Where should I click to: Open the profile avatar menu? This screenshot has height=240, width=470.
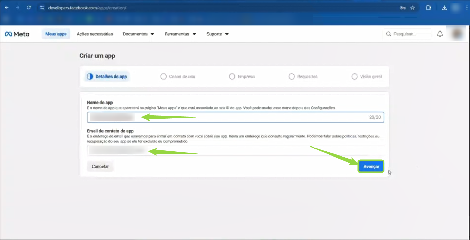tap(458, 34)
